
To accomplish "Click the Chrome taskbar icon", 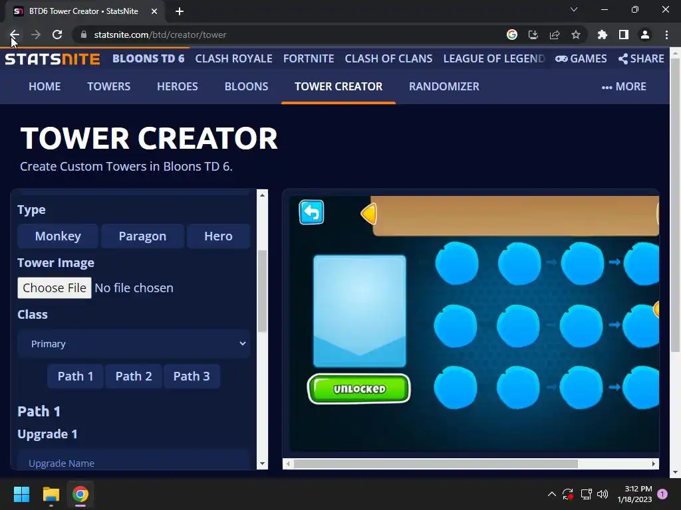I will (x=80, y=494).
